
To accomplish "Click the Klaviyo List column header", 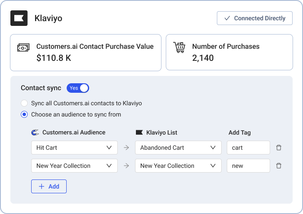I will [x=162, y=132].
